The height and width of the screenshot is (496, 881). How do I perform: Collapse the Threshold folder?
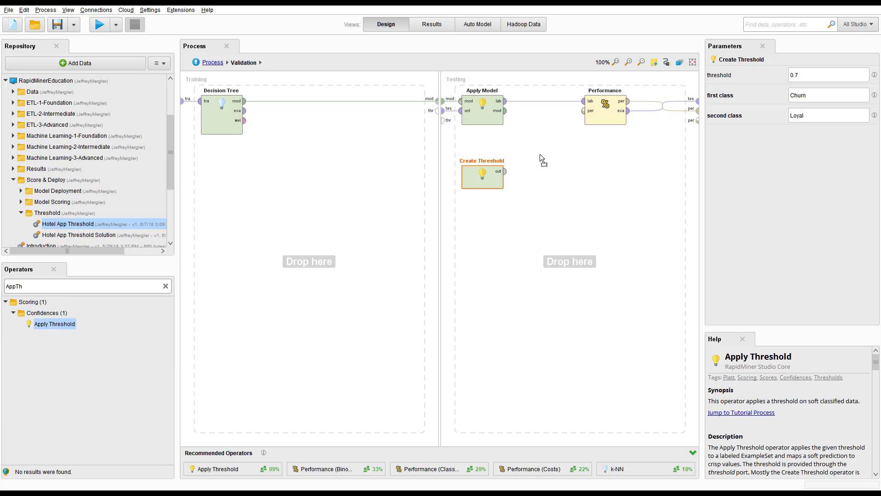[x=21, y=213]
